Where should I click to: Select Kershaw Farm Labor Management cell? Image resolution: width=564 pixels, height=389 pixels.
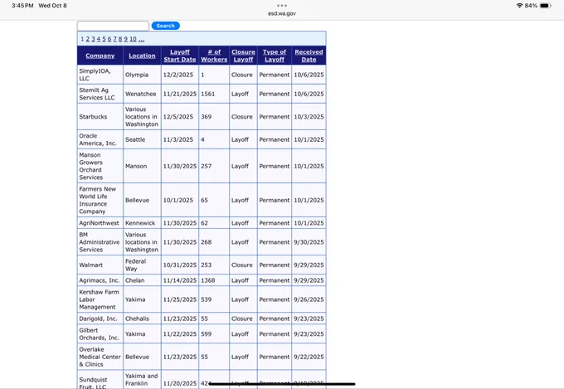[x=100, y=299]
